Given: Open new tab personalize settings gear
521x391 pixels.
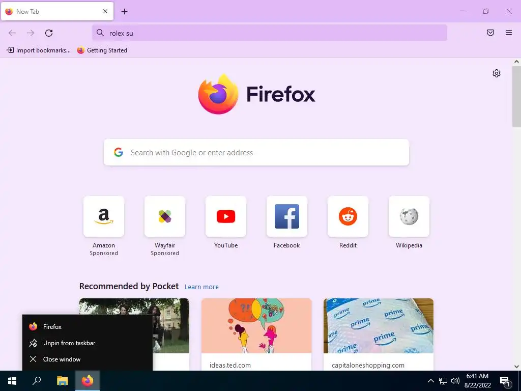Looking at the screenshot, I should pos(497,73).
